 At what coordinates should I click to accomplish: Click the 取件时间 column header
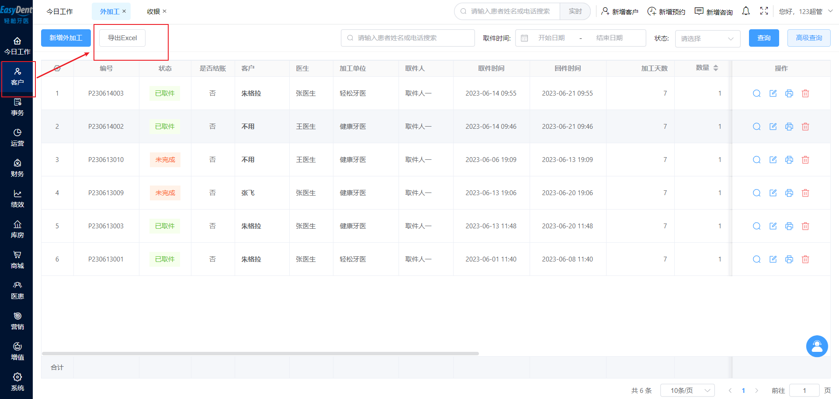click(x=491, y=68)
